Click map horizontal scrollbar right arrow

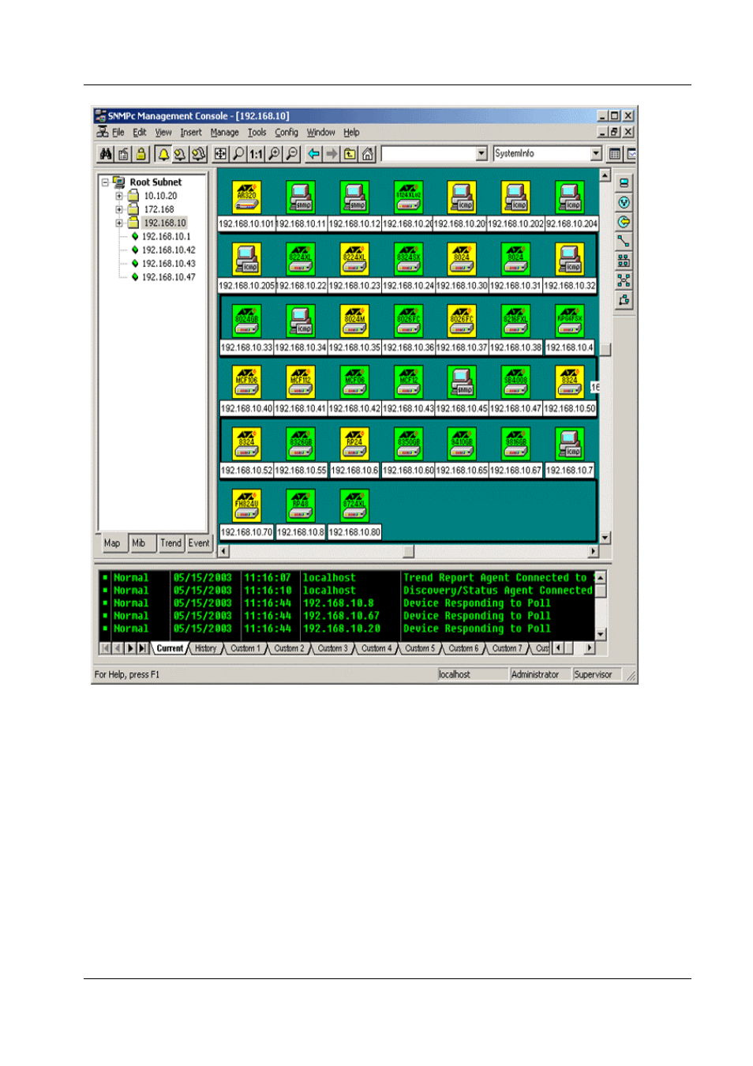(593, 551)
